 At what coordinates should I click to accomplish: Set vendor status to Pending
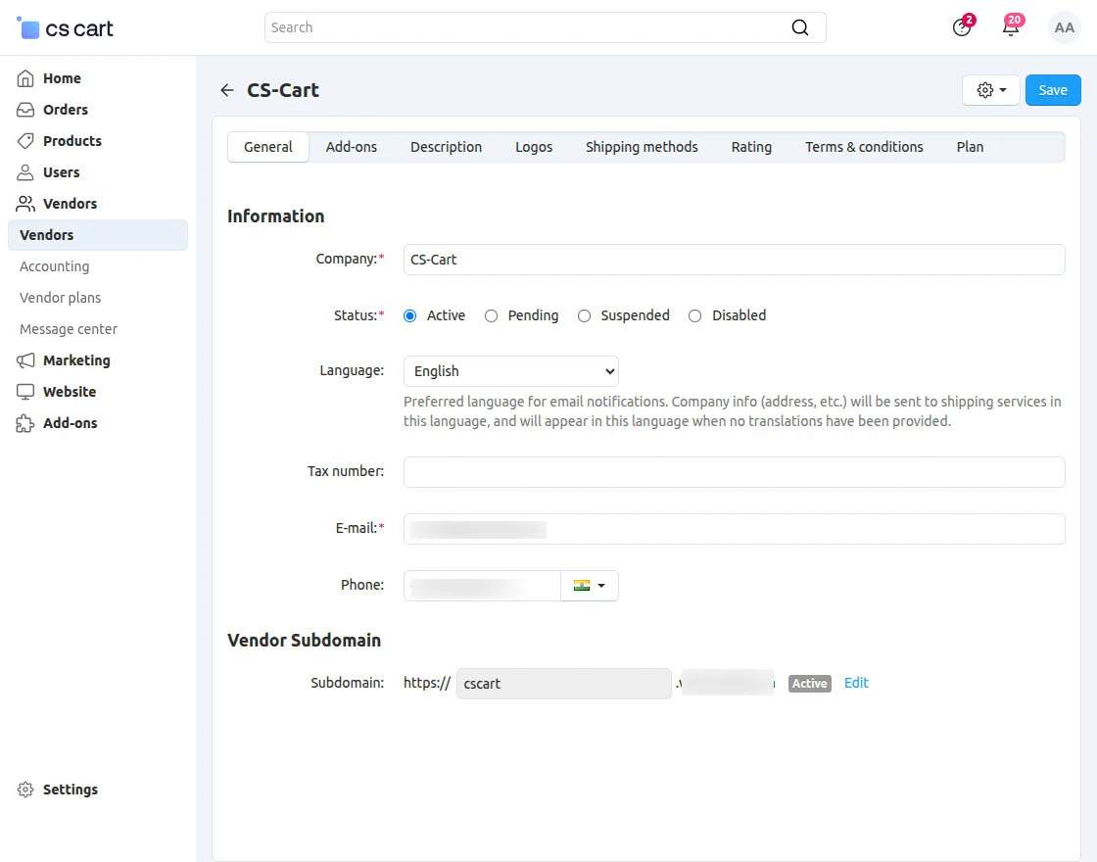click(491, 315)
